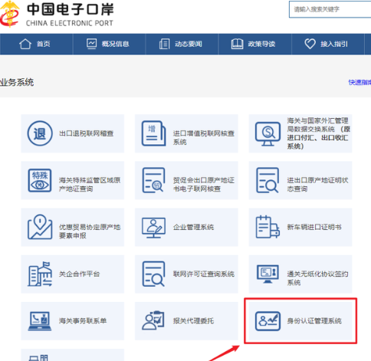
Task: Click the document icon beside 动态要闻
Action: [164, 44]
